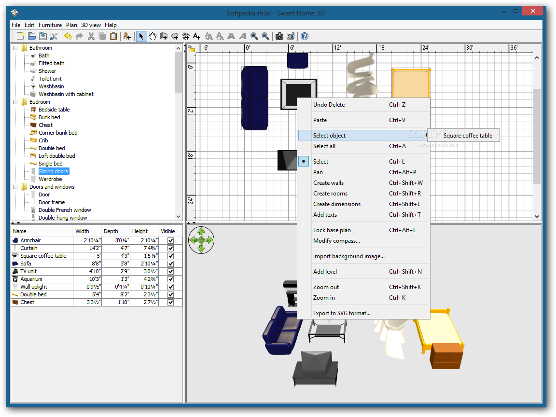Click the Zoom out magnifier icon
The height and width of the screenshot is (417, 556).
pos(265,36)
